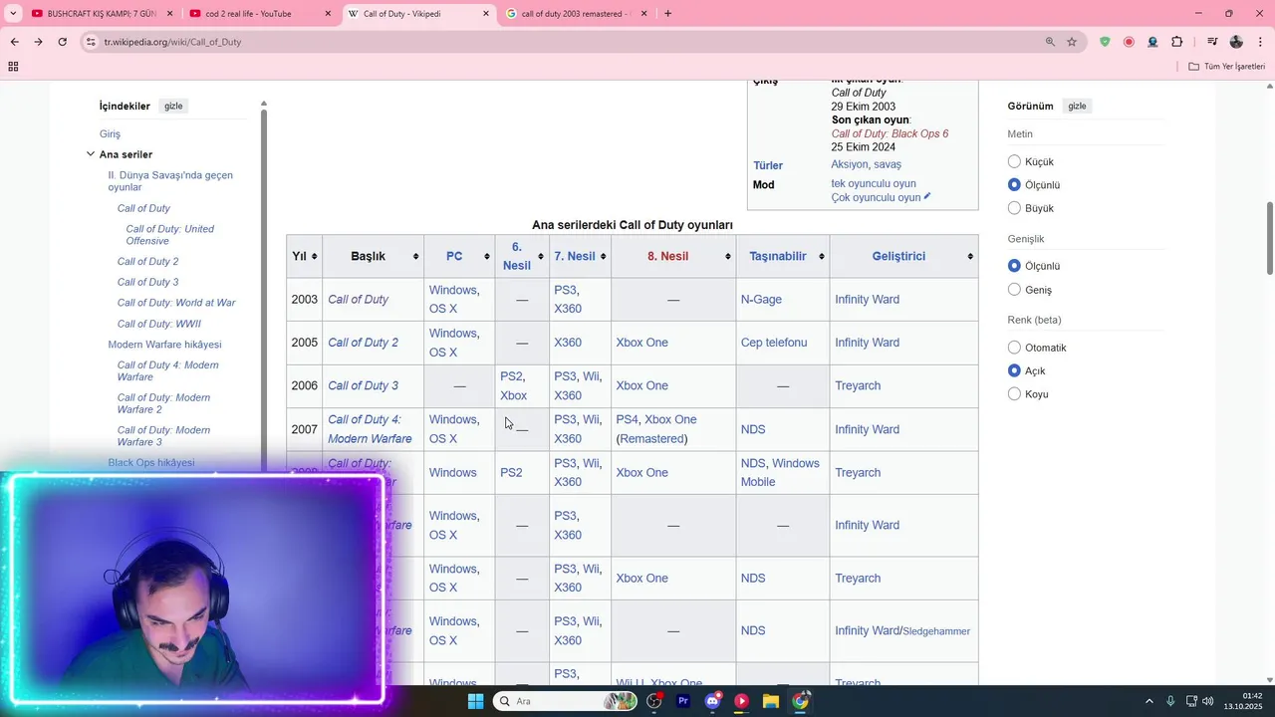Click the page vertical scrollbar thumb
Viewport: 1275px width, 717px height.
(1270, 239)
